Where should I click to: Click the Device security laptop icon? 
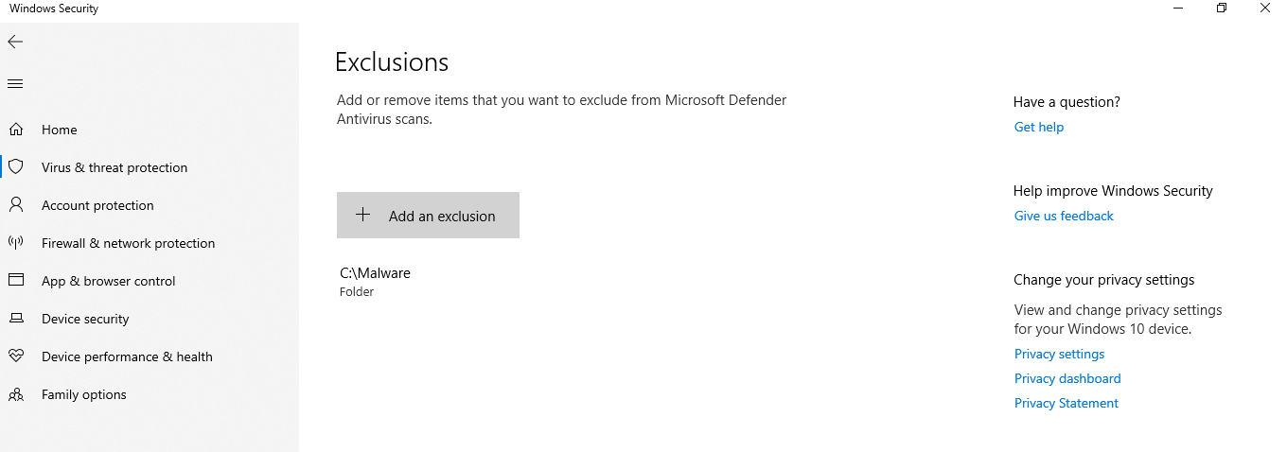[15, 319]
